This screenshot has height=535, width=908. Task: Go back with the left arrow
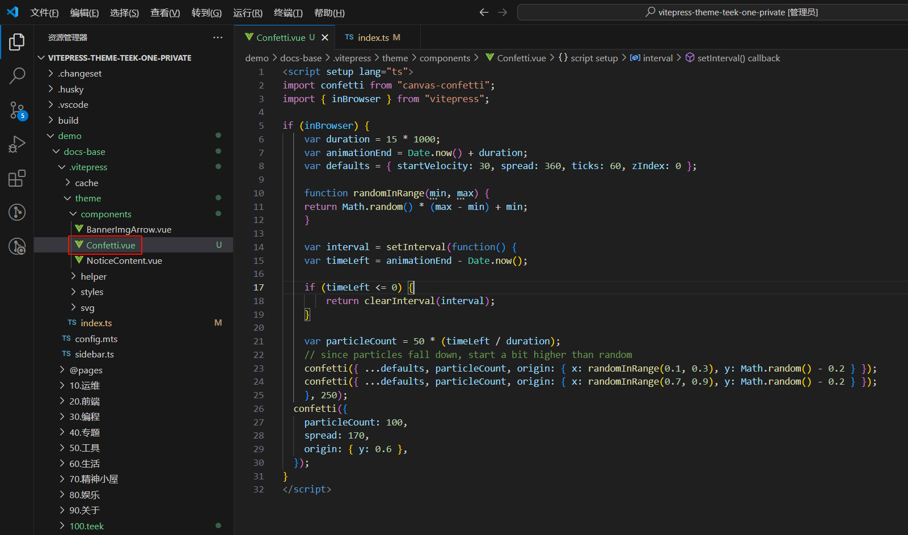pos(484,12)
